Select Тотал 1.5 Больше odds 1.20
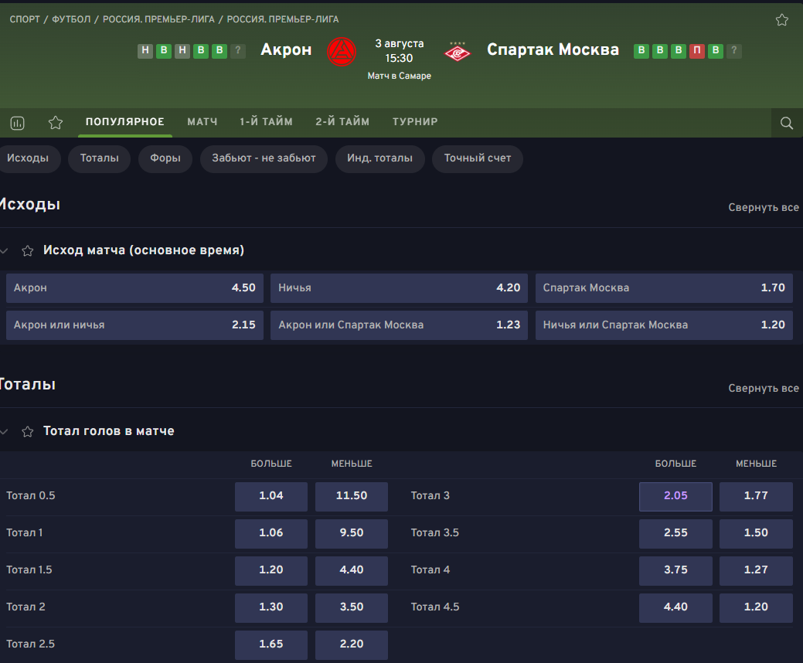803x663 pixels. 271,571
